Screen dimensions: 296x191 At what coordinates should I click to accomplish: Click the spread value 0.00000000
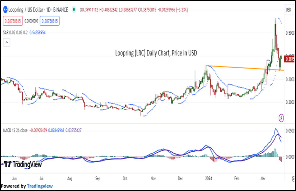click(31, 21)
